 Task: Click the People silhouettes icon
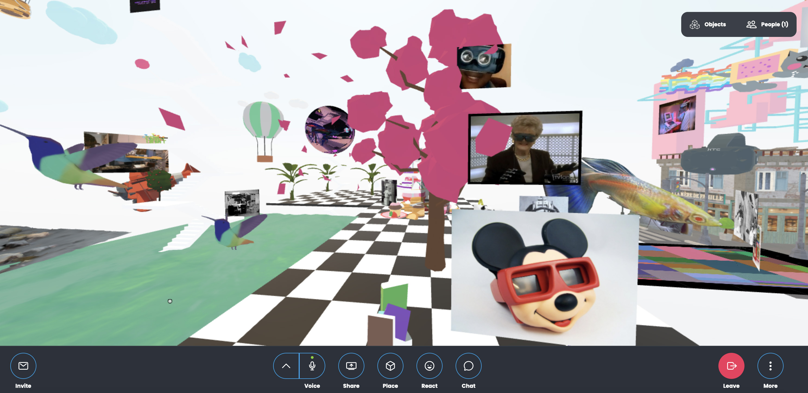(751, 24)
